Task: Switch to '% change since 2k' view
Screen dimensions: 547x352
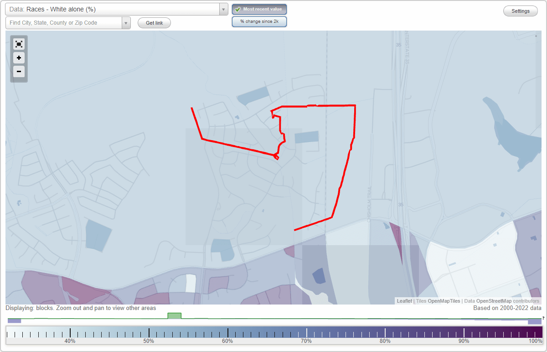Action: 259,21
